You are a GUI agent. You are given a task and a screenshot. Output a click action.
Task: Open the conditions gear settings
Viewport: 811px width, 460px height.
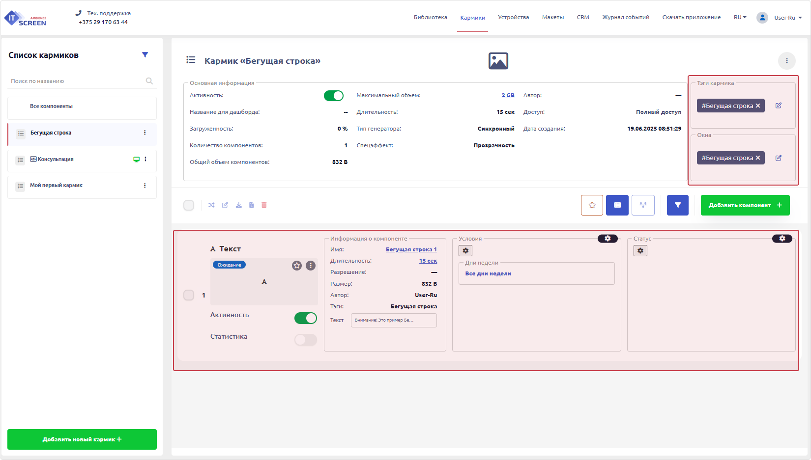pos(465,251)
